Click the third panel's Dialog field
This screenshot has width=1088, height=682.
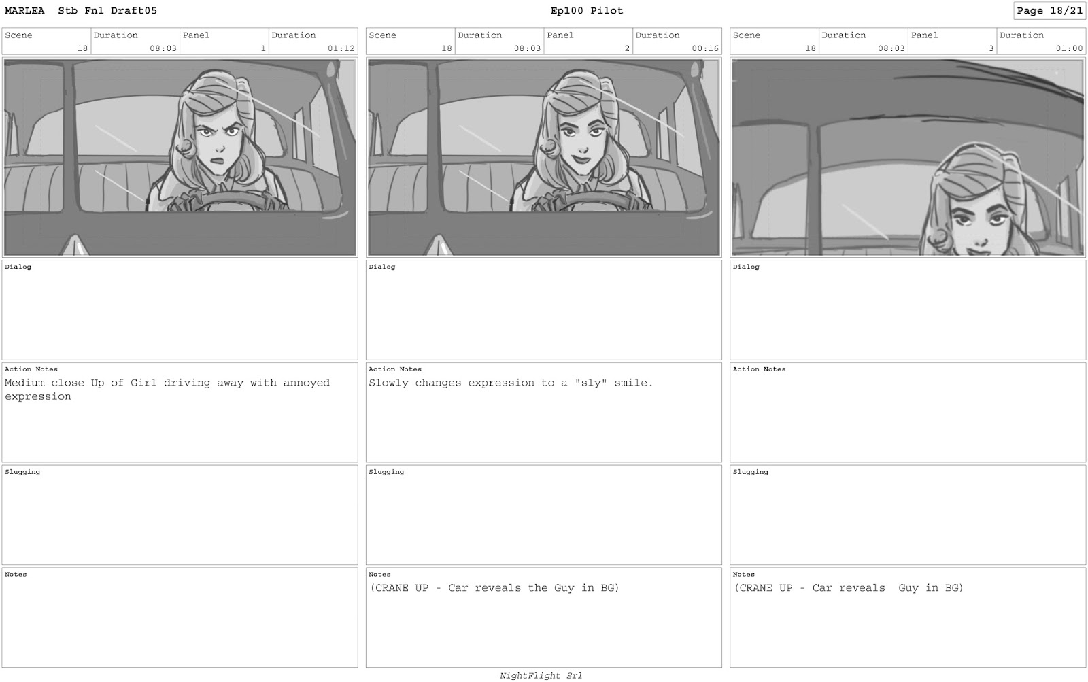tap(908, 310)
